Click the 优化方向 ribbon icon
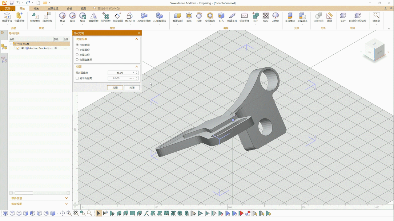This screenshot has height=221, width=394. click(130, 16)
